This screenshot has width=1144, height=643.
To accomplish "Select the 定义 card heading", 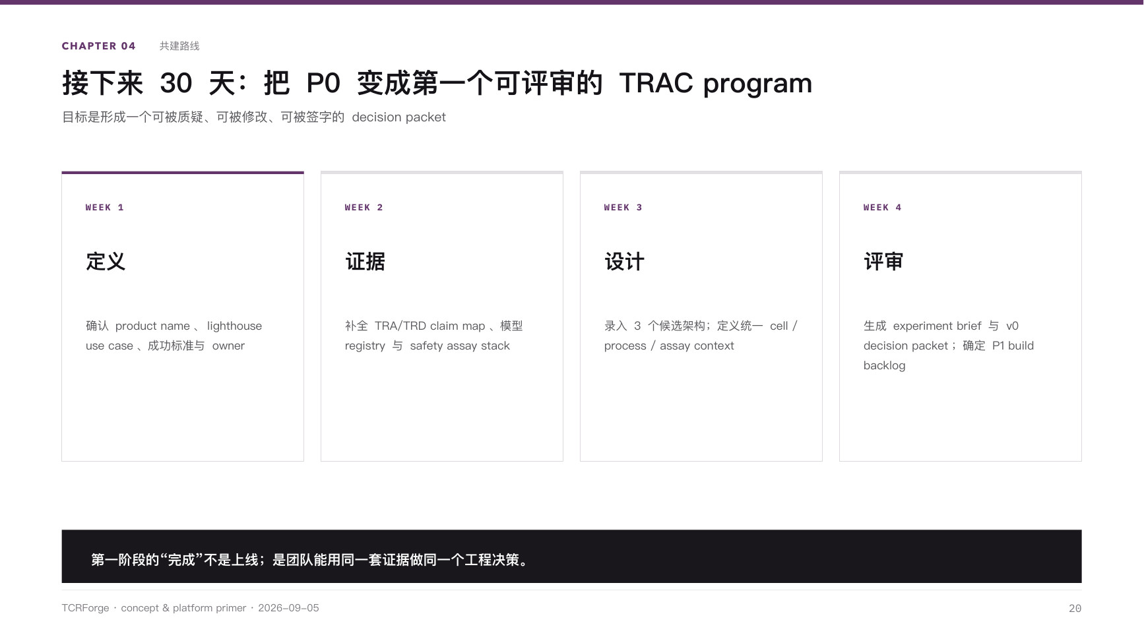I will tap(106, 262).
